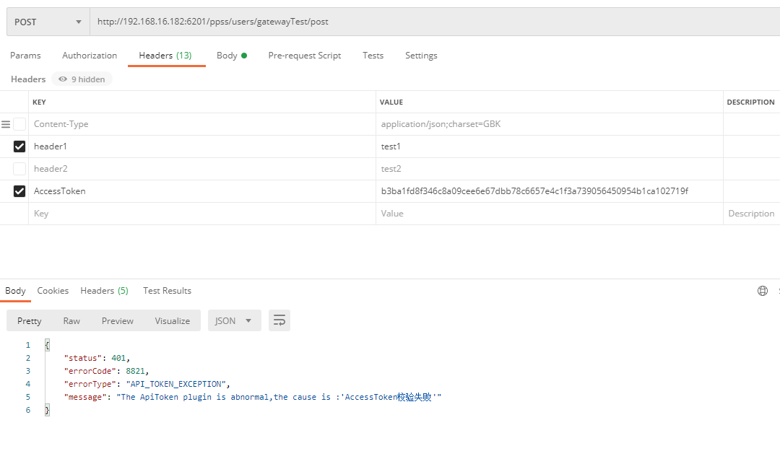Select the Raw response view button

(x=71, y=320)
